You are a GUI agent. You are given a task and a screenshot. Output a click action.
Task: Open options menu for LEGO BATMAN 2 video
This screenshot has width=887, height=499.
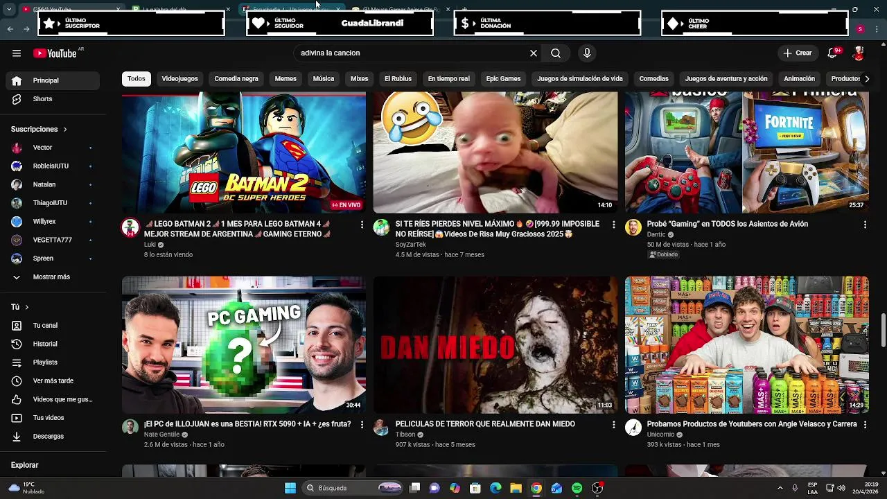click(362, 225)
